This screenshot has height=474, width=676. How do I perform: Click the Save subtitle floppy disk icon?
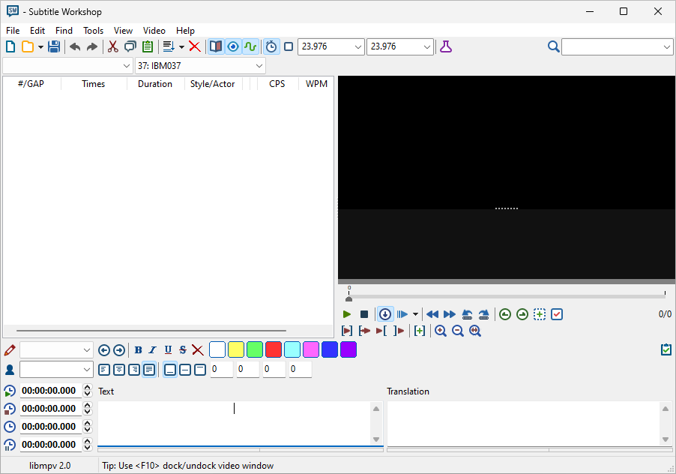click(x=54, y=46)
